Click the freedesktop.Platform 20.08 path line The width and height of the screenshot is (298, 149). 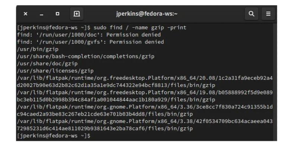(145, 78)
